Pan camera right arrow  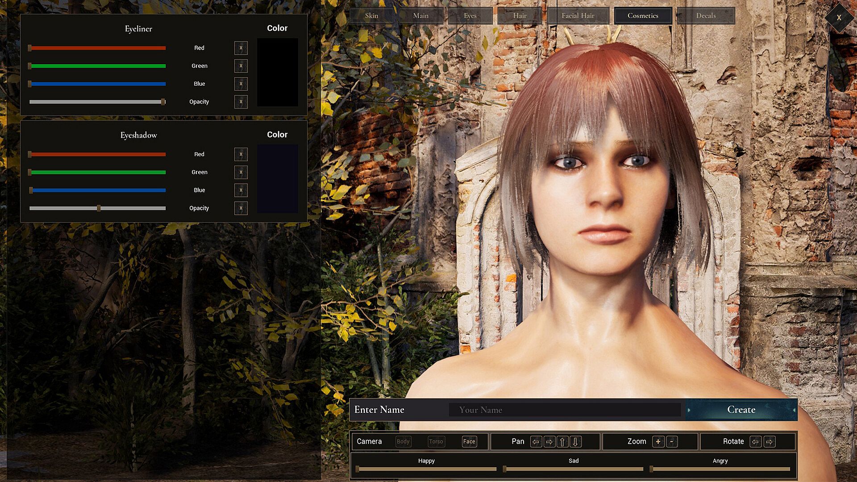pos(549,442)
